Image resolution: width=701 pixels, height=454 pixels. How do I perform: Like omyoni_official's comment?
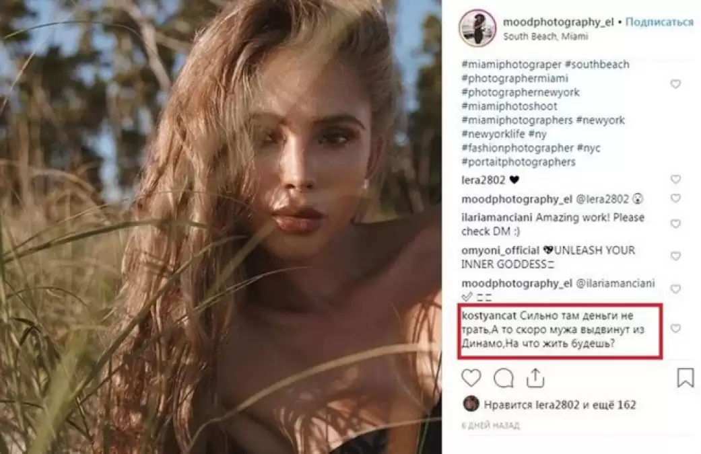point(675,256)
